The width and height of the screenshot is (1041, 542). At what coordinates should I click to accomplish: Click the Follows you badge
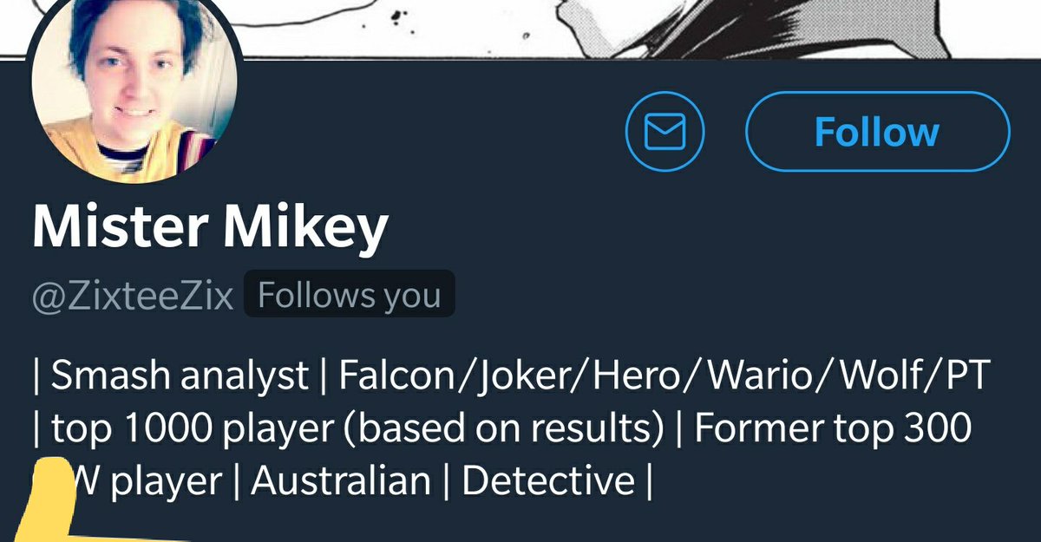pyautogui.click(x=349, y=297)
